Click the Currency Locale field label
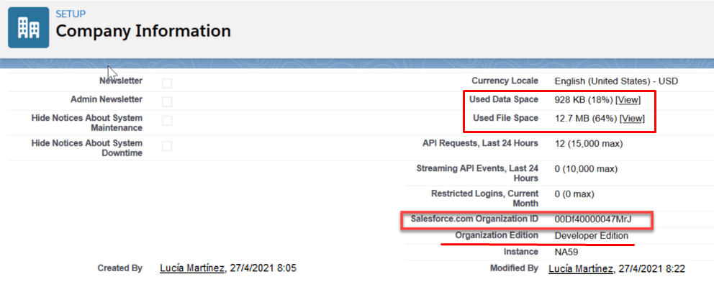The height and width of the screenshot is (305, 714). [505, 81]
